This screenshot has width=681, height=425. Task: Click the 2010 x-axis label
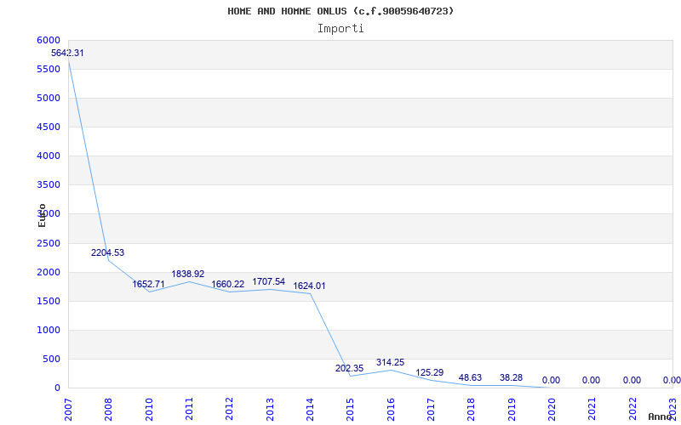tap(149, 409)
